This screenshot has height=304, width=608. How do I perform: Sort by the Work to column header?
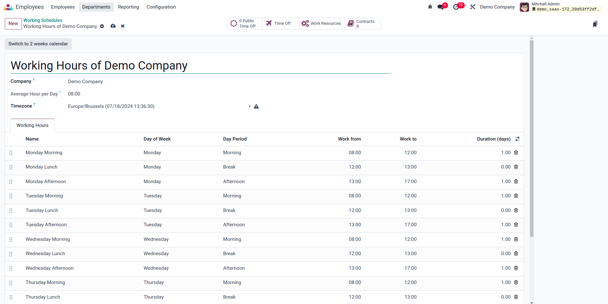point(408,139)
